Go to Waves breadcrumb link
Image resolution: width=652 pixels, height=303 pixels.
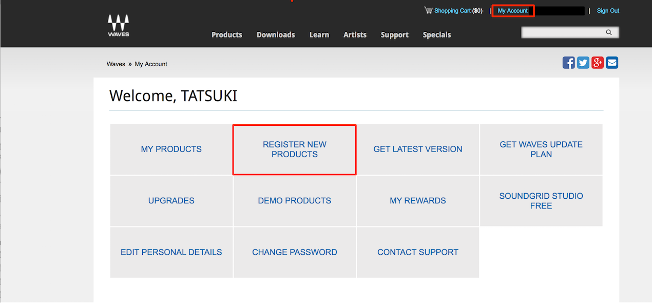(116, 64)
